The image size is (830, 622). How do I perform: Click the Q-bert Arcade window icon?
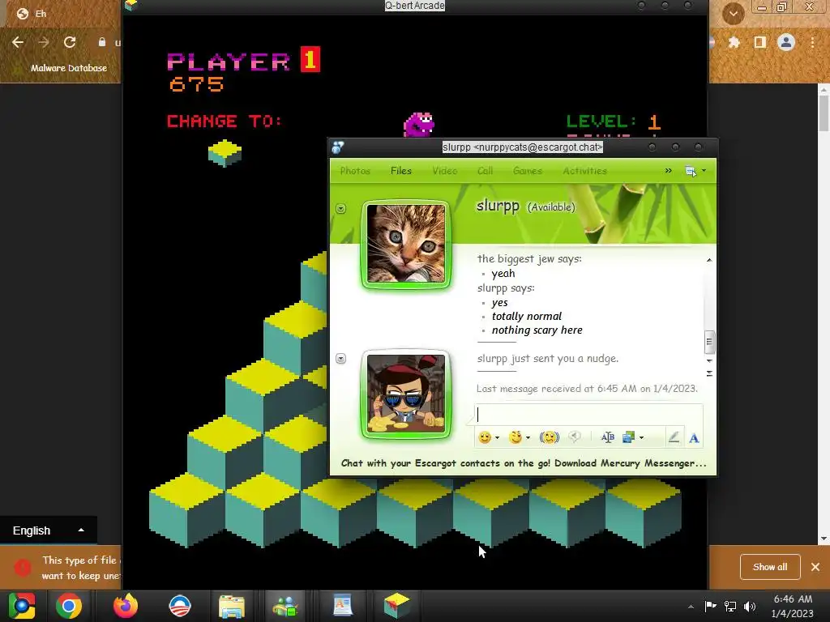131,6
